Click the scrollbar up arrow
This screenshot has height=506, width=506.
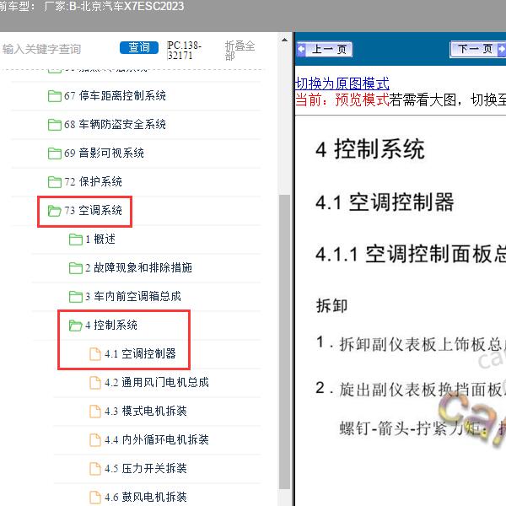point(284,40)
